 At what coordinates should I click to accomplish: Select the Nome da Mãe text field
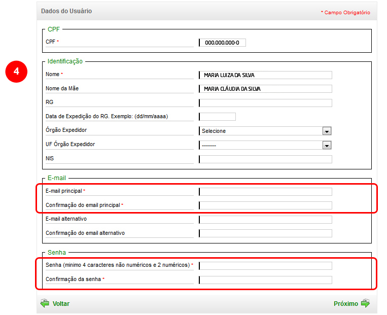266,89
